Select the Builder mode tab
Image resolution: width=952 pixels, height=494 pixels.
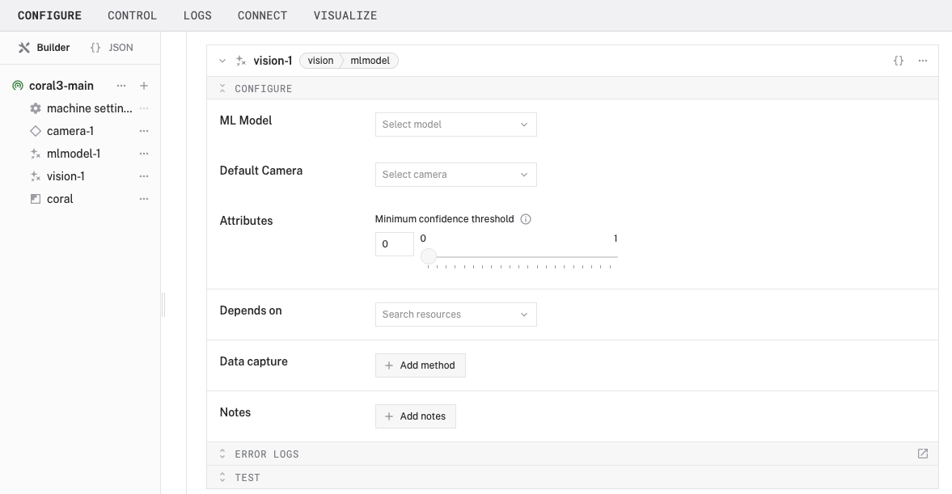click(44, 48)
